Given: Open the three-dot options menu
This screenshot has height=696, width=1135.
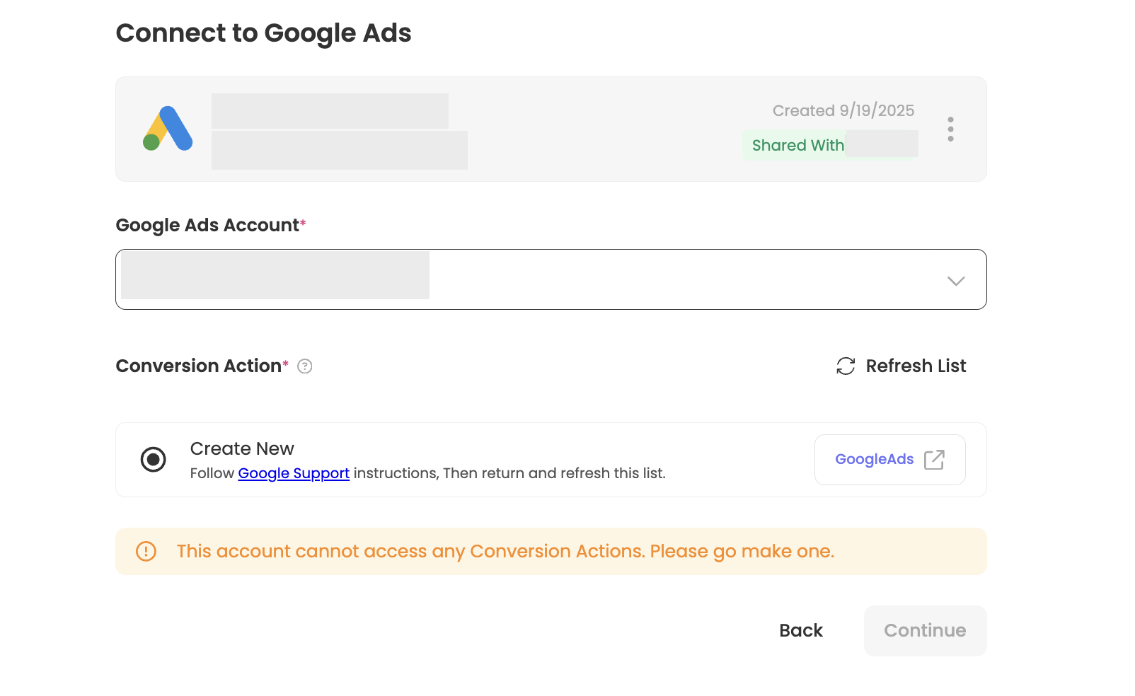Looking at the screenshot, I should coord(950,129).
